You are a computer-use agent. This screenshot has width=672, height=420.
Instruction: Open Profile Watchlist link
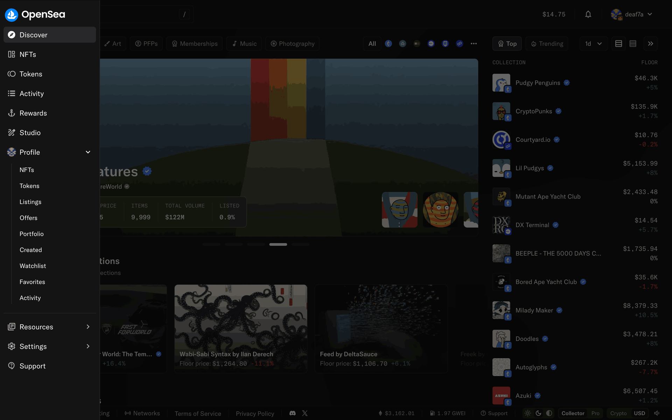tap(33, 266)
